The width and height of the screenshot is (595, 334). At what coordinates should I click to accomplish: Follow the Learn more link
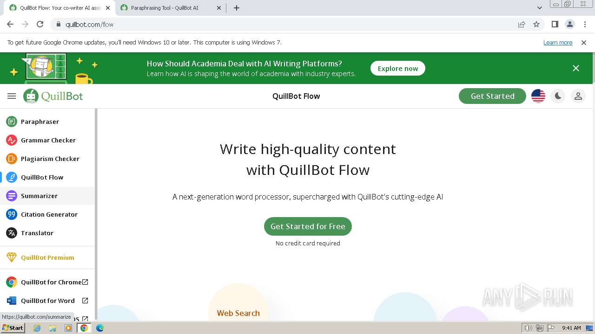tap(558, 42)
